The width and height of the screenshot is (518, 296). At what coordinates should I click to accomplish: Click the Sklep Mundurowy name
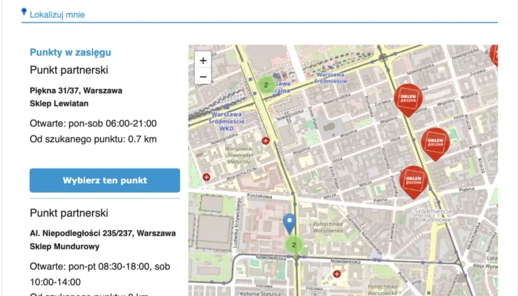tap(65, 247)
